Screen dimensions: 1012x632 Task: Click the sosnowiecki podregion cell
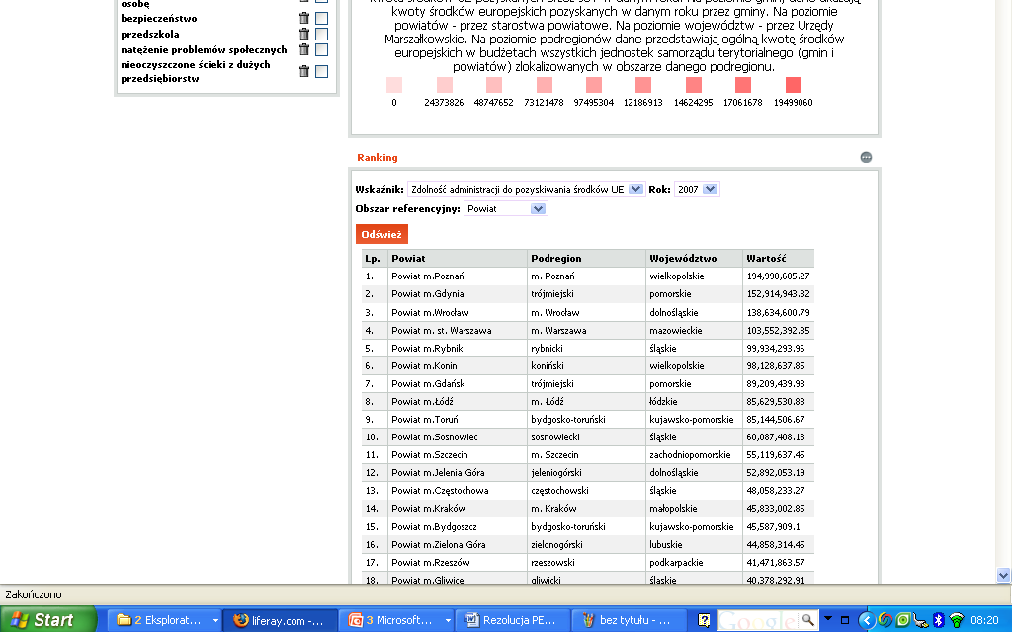pyautogui.click(x=555, y=437)
